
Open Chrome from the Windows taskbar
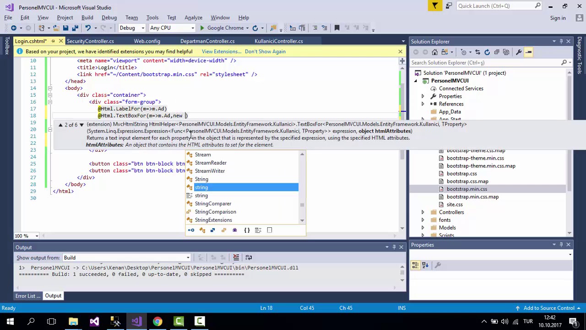tap(157, 321)
